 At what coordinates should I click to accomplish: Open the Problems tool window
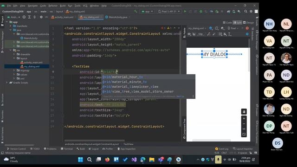(50, 149)
